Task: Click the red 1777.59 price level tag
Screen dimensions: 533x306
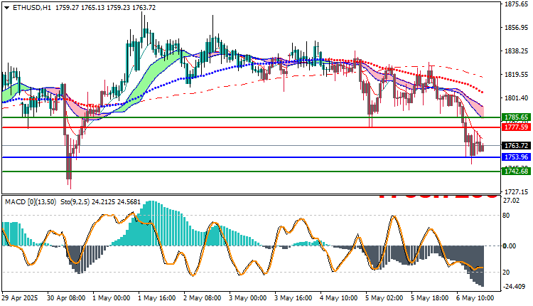Action: [516, 127]
